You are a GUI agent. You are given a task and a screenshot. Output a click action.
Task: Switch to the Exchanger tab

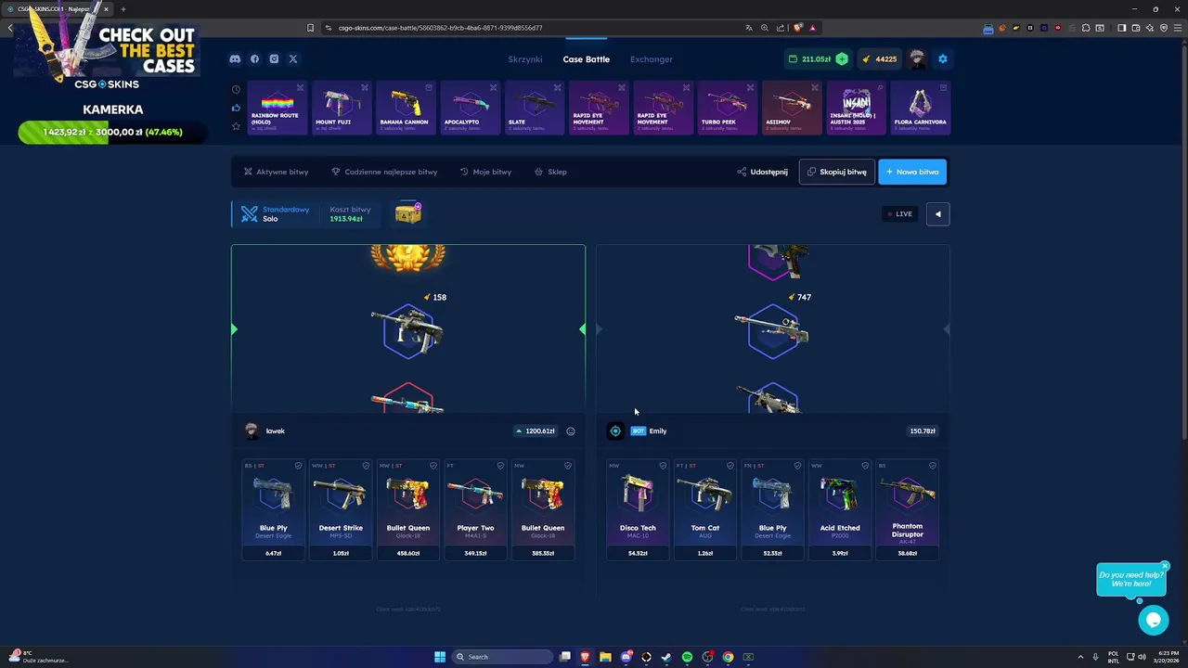652,59
